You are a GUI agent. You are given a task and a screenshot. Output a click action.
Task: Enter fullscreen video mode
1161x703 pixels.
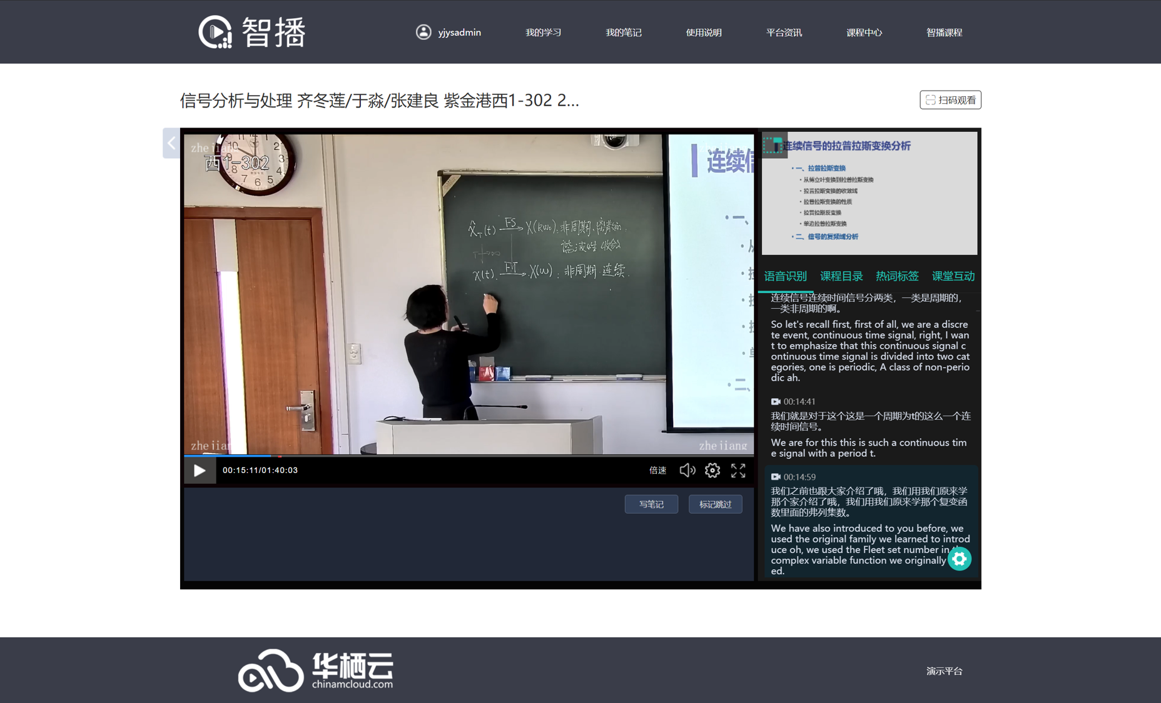[x=738, y=471]
